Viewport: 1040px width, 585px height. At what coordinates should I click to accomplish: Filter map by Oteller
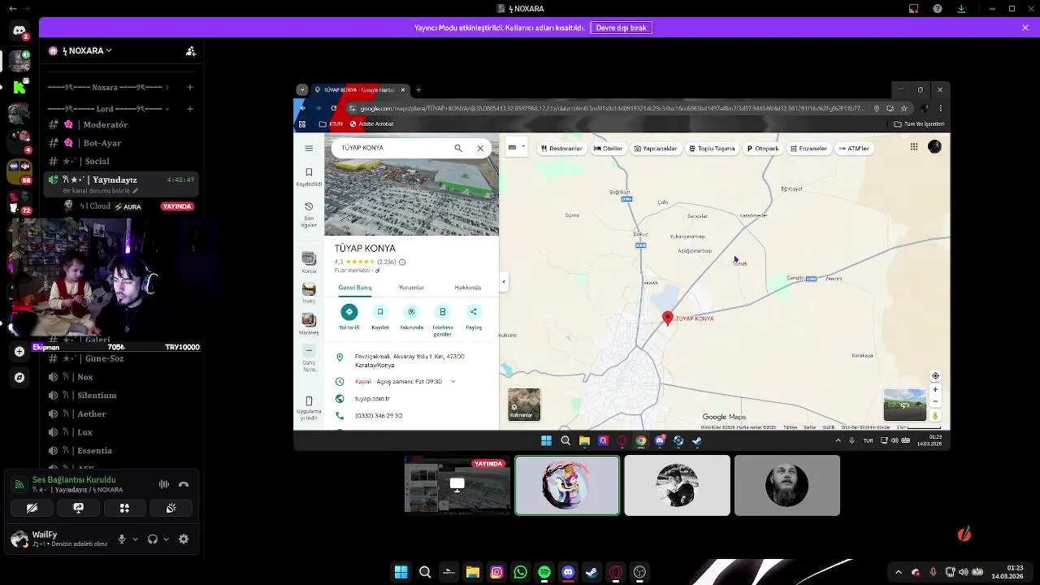click(x=608, y=149)
